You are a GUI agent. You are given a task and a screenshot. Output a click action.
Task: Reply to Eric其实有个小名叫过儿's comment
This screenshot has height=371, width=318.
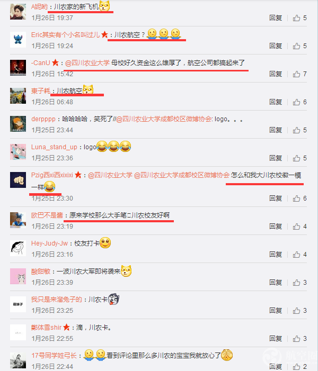pos(276,46)
